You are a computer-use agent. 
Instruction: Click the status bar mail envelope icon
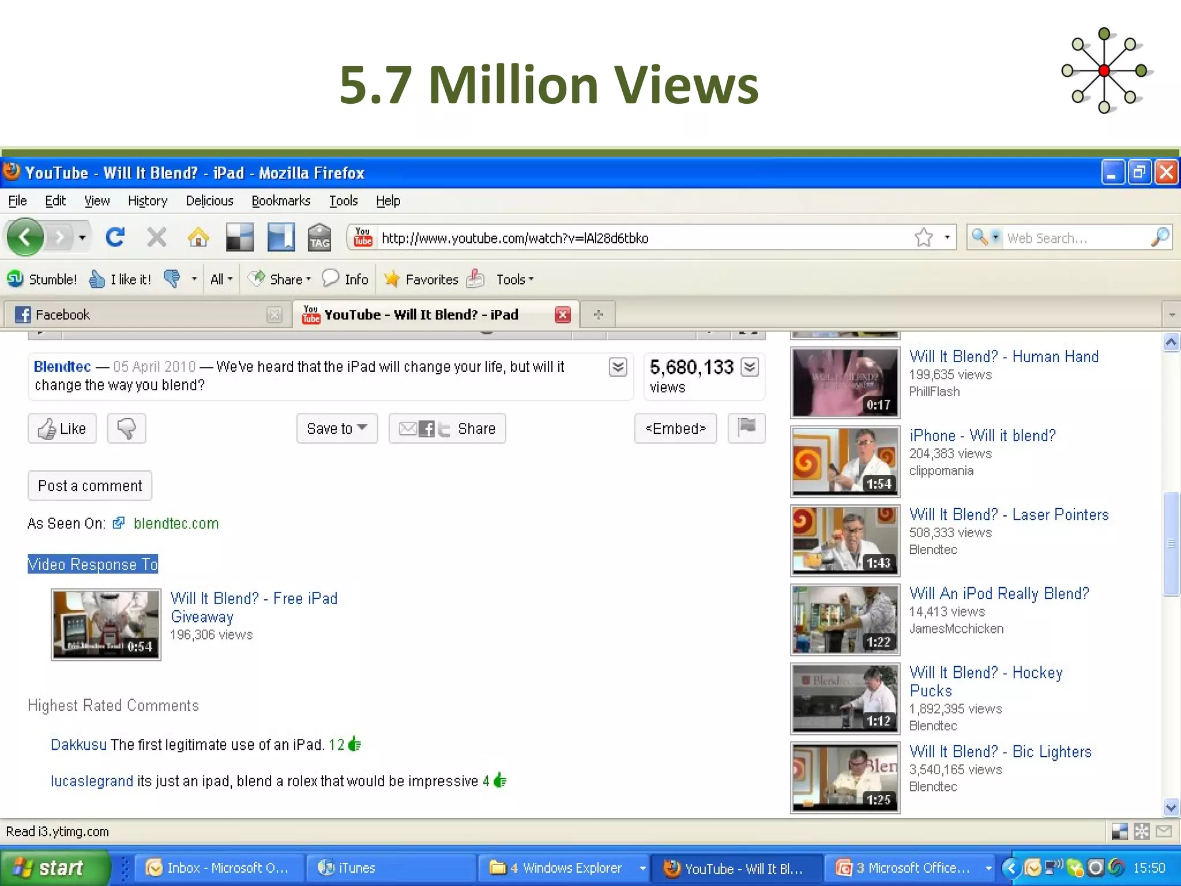click(x=1164, y=831)
